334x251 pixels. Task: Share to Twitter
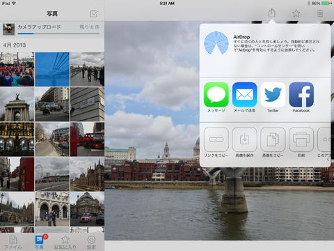[273, 95]
